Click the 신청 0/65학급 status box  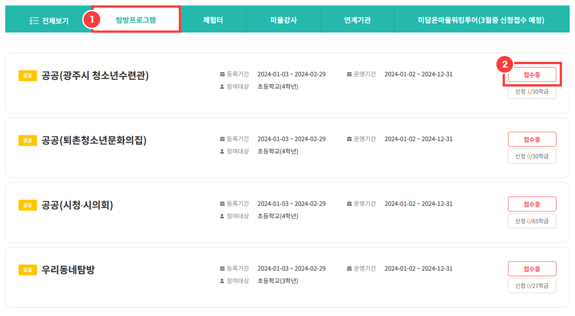coord(532,221)
